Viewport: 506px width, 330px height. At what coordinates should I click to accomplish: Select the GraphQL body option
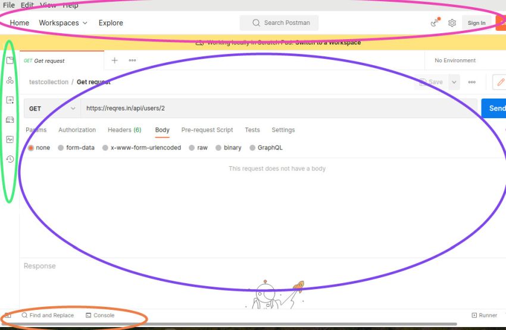[x=252, y=148]
